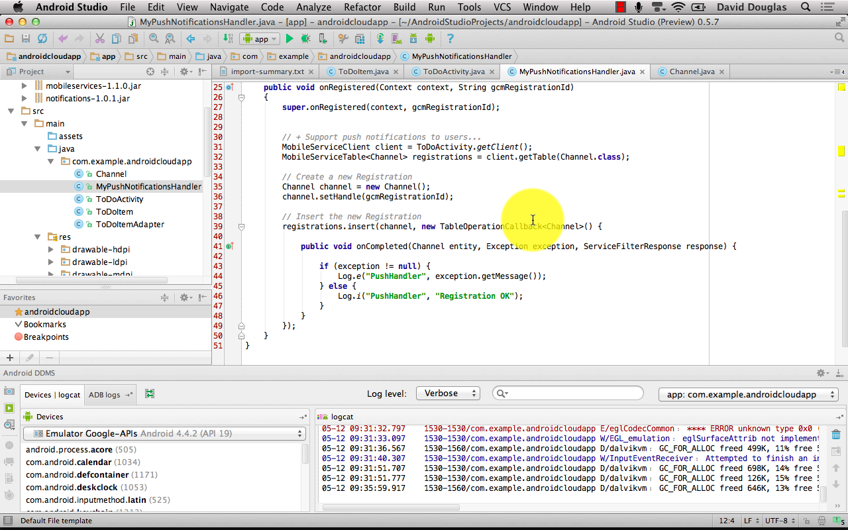Click the Make Project icon

coord(229,38)
